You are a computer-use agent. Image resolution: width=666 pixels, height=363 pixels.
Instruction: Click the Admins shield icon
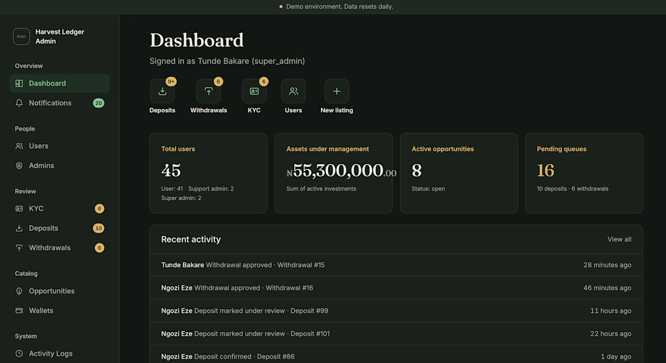click(x=19, y=166)
